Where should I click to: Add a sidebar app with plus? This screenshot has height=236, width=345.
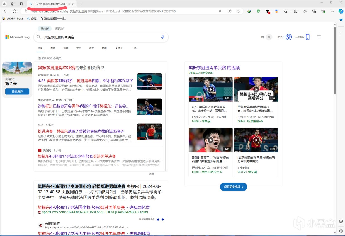(x=341, y=33)
